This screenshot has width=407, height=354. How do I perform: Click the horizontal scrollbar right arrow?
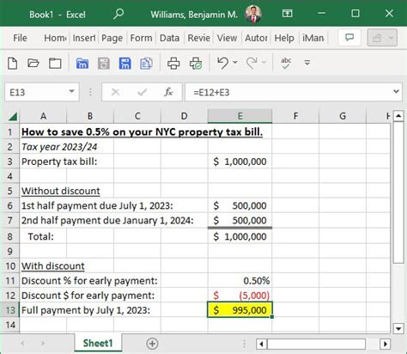pos(386,344)
